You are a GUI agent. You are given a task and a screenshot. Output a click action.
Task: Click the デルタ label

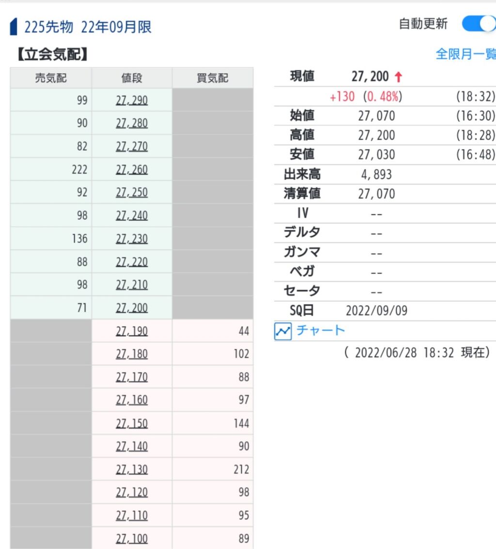[x=302, y=232]
